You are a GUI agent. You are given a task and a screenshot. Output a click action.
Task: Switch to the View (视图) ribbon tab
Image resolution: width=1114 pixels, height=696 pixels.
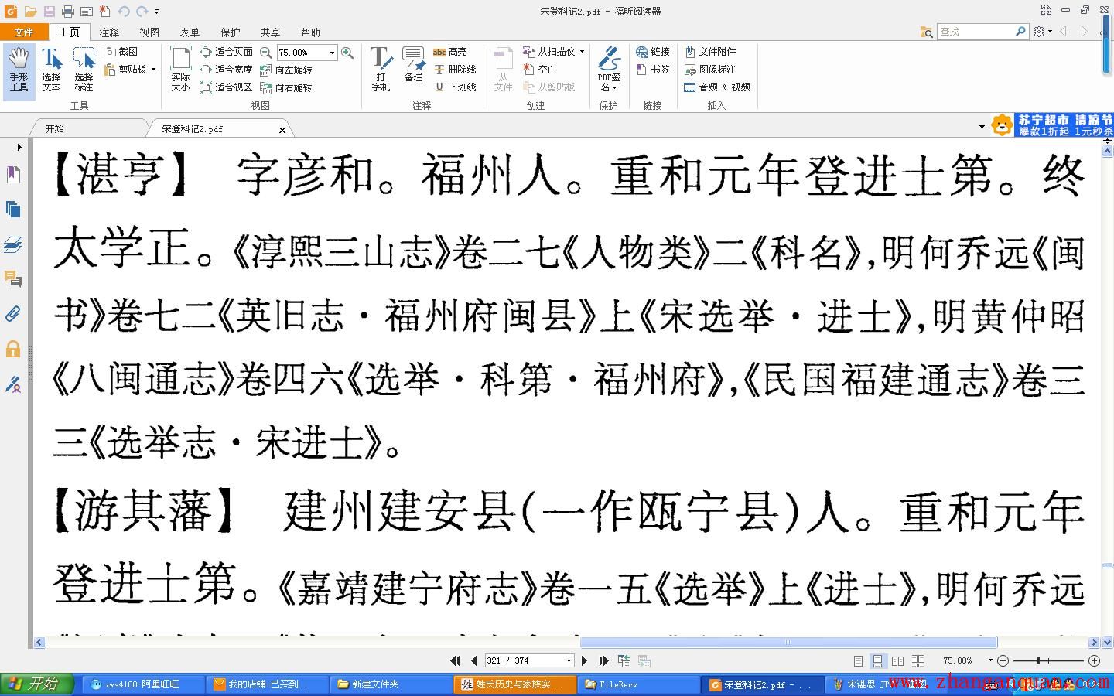click(x=149, y=32)
